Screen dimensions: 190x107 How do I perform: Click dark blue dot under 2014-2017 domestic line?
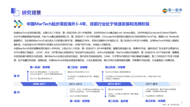[x=105, y=96]
